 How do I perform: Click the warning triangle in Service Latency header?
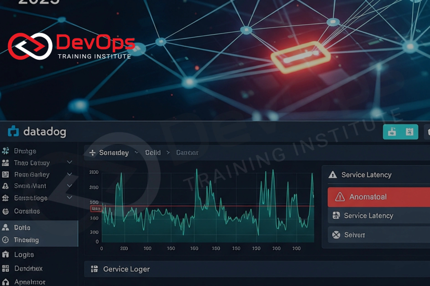coord(333,175)
